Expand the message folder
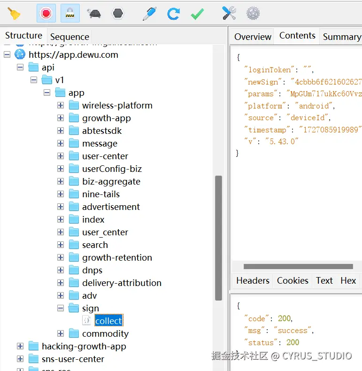Screen dimensions: 362x371 pyautogui.click(x=61, y=143)
